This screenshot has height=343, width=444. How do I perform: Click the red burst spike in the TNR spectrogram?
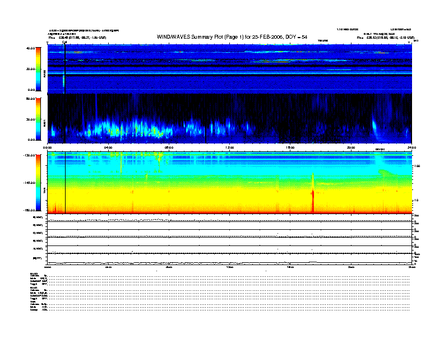tap(313, 194)
